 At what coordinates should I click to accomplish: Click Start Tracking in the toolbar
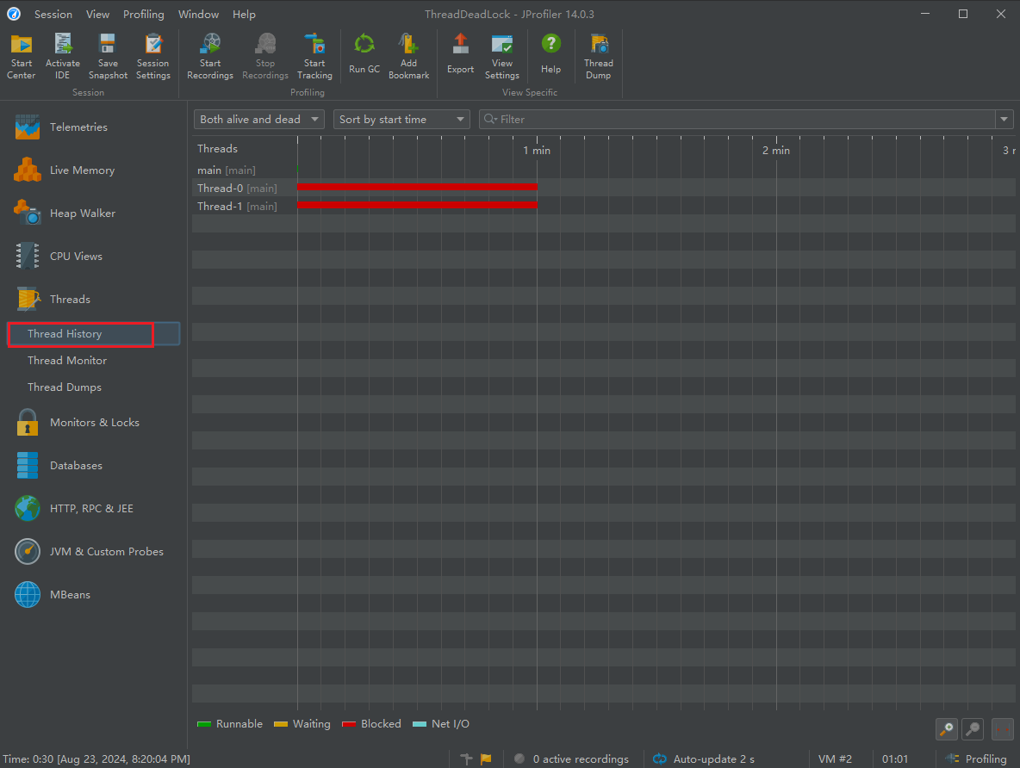click(x=314, y=57)
